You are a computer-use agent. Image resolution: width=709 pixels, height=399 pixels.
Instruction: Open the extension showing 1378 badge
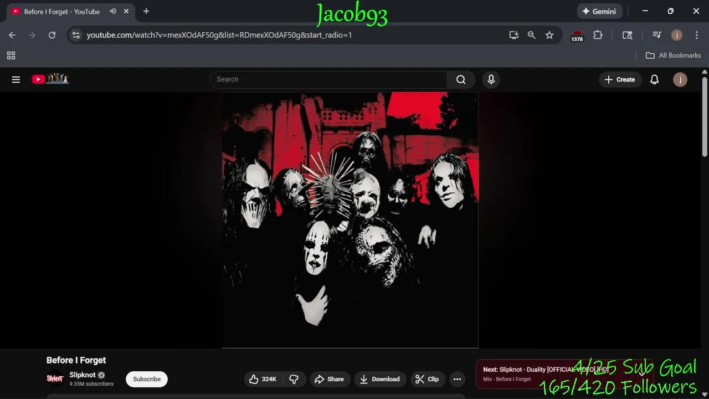click(x=577, y=35)
